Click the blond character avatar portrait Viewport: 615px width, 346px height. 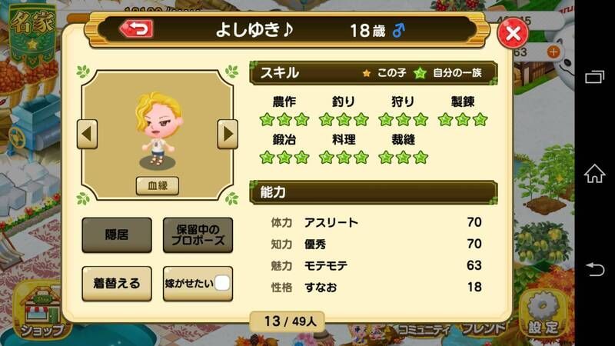click(158, 130)
